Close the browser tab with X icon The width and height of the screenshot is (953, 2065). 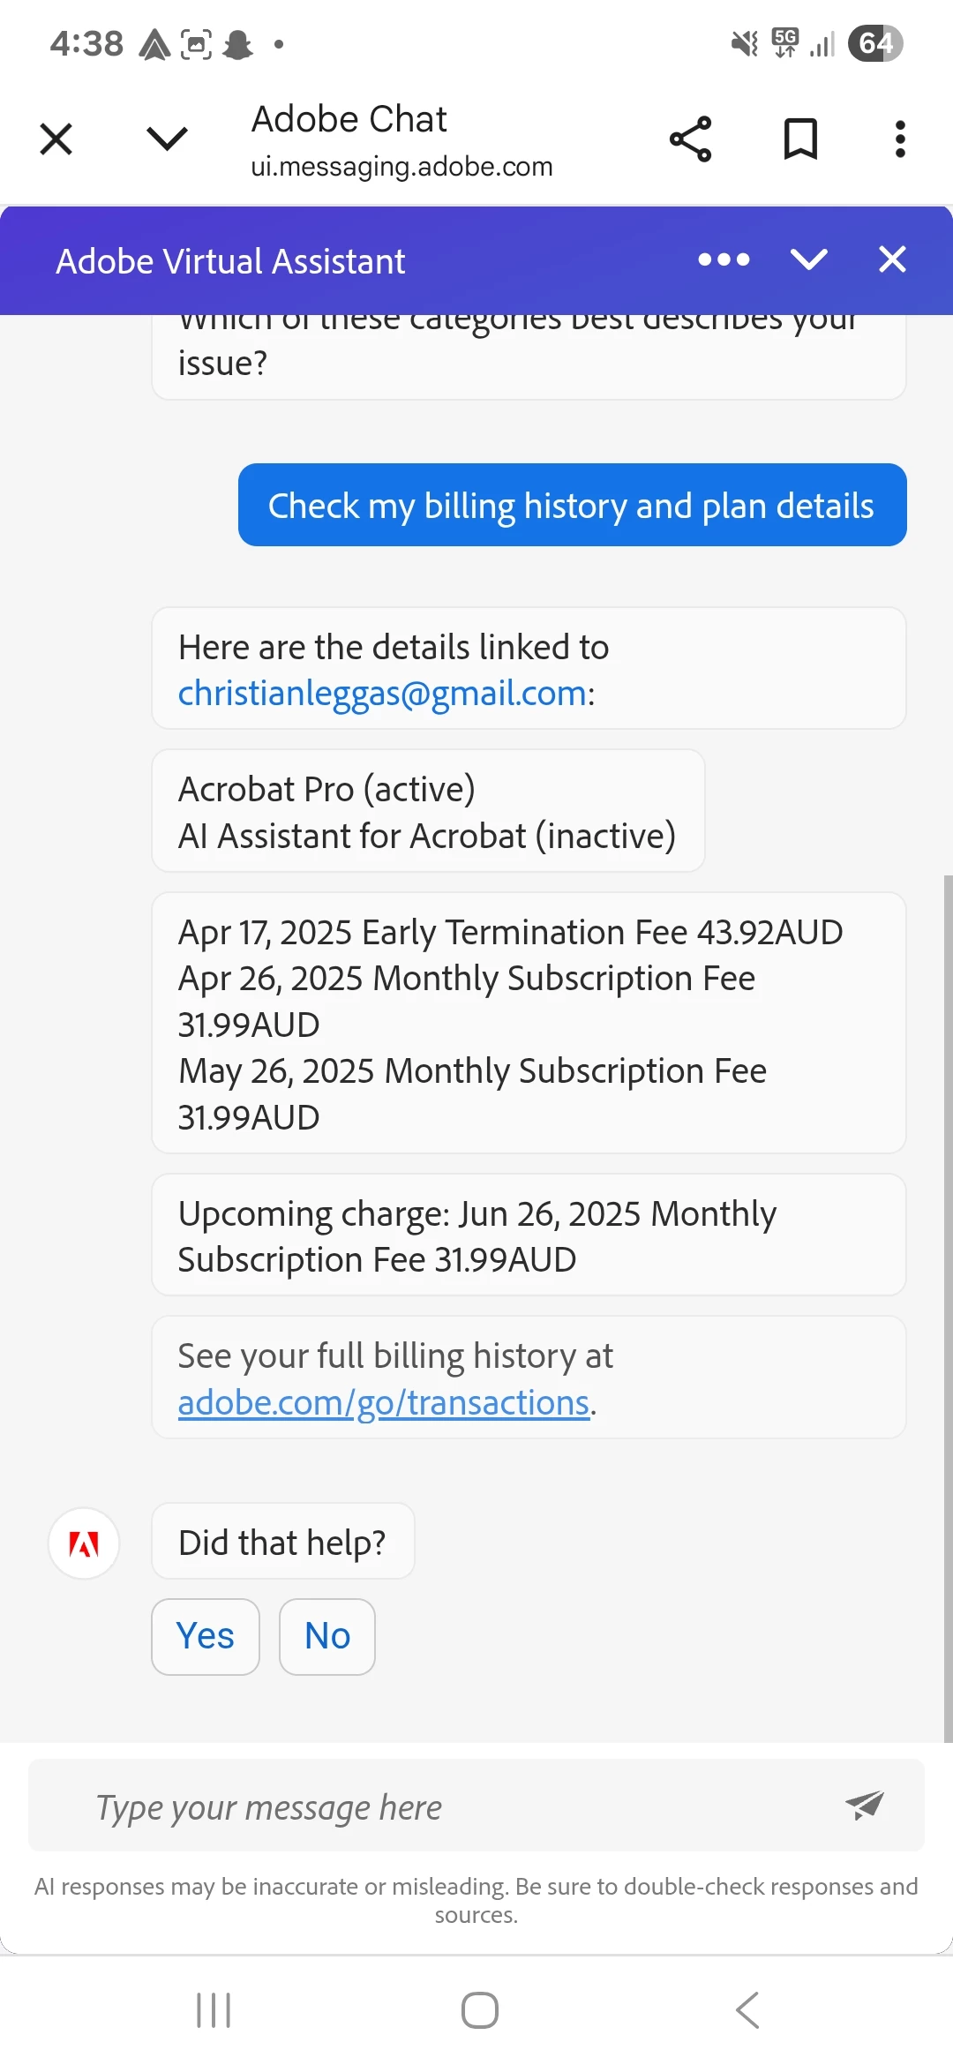click(x=56, y=139)
